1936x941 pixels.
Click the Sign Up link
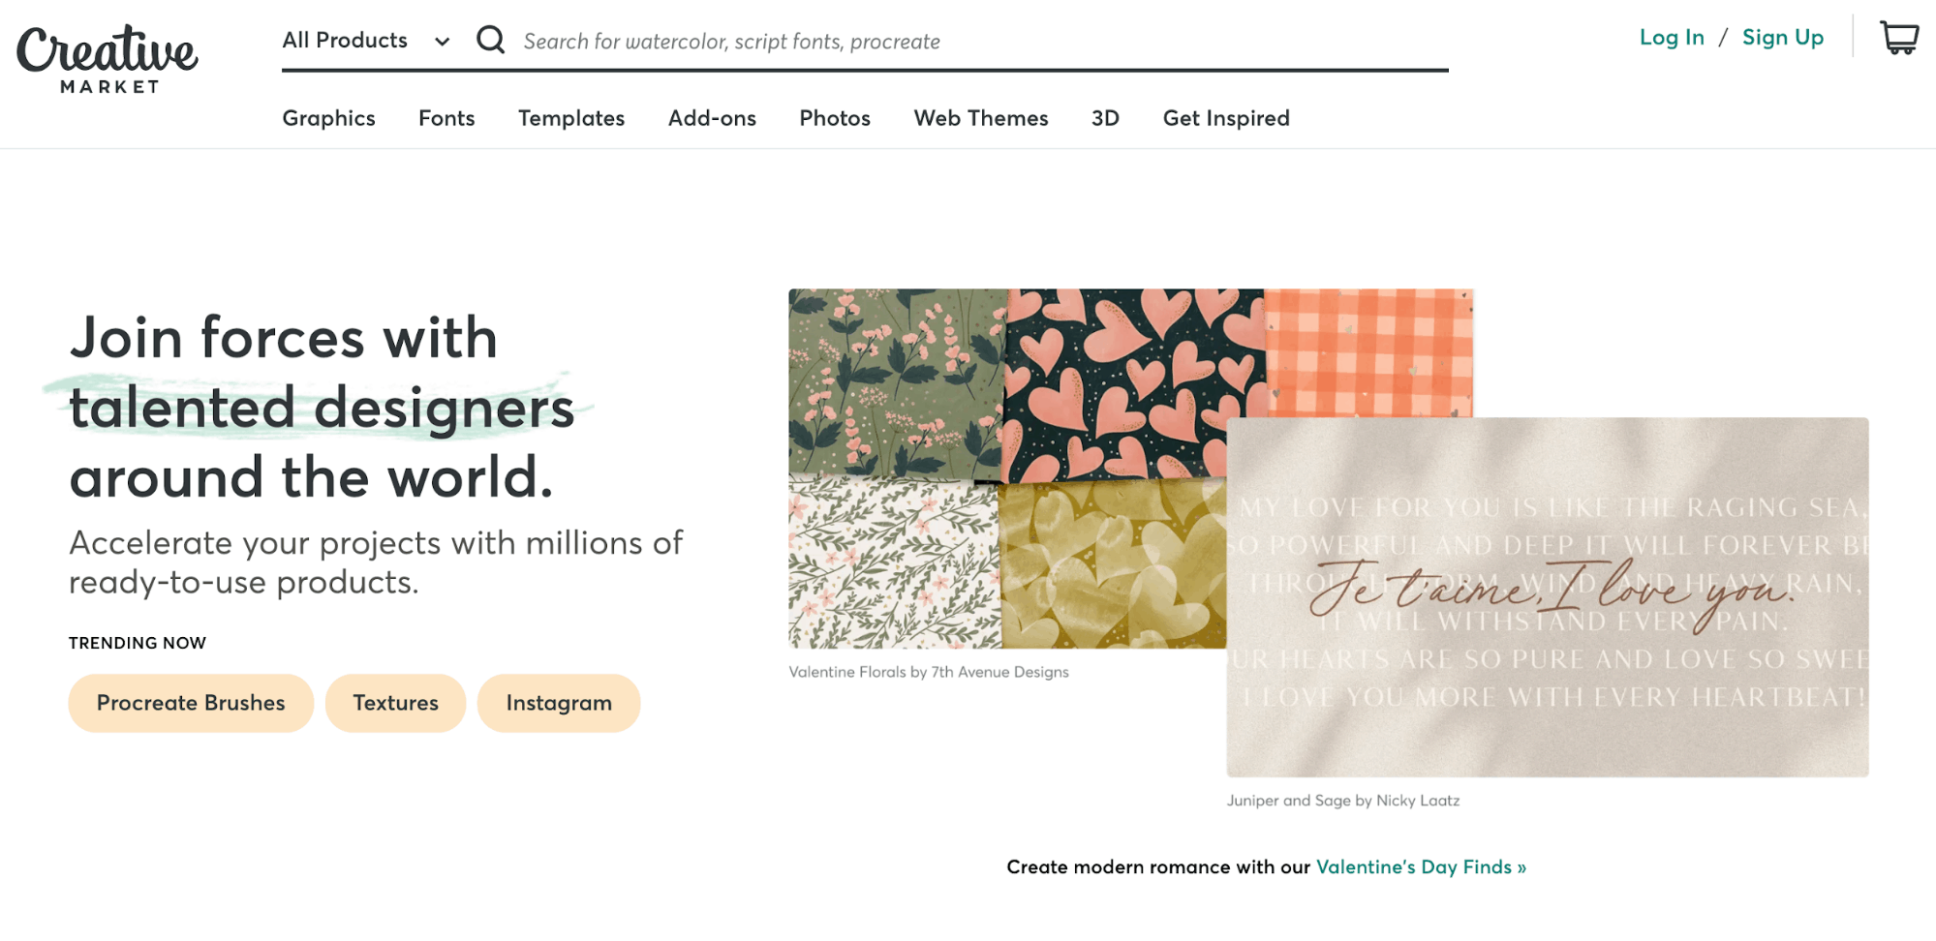(1783, 38)
